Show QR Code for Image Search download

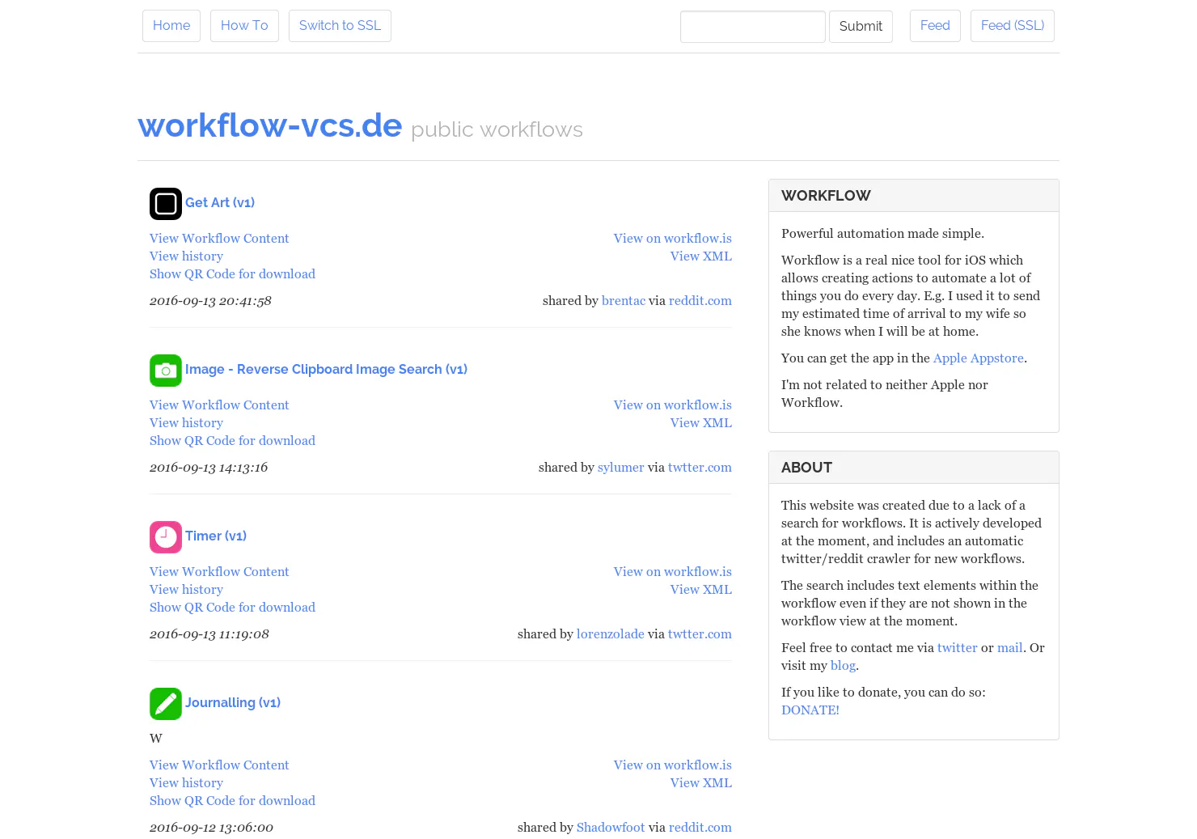(232, 440)
